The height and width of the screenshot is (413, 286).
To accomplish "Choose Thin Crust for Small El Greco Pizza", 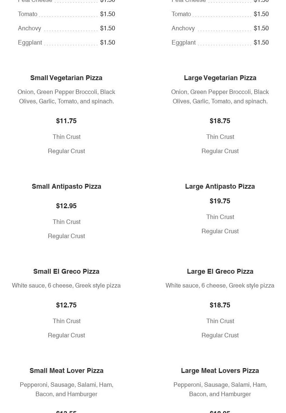I will tap(67, 321).
